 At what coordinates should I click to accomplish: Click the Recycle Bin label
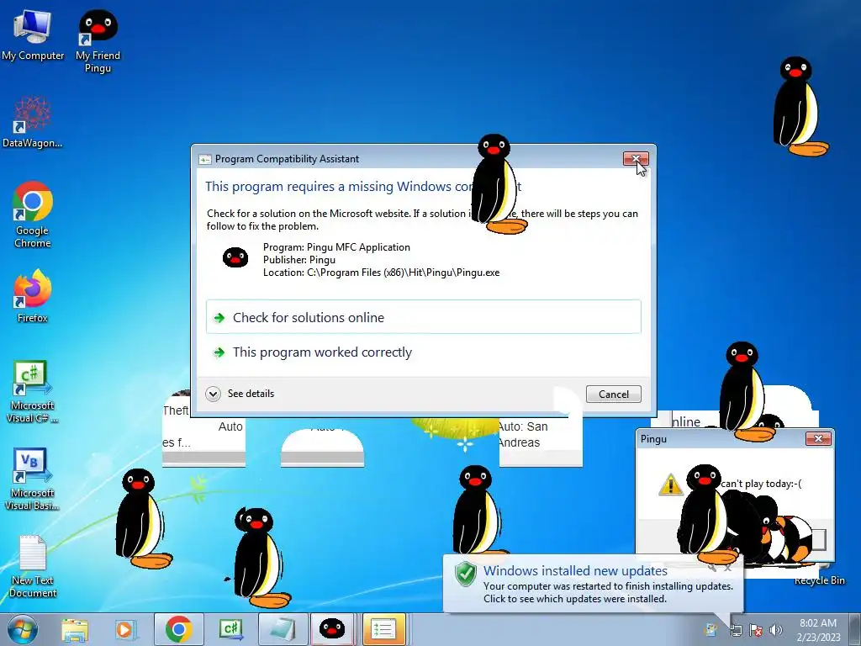click(819, 580)
